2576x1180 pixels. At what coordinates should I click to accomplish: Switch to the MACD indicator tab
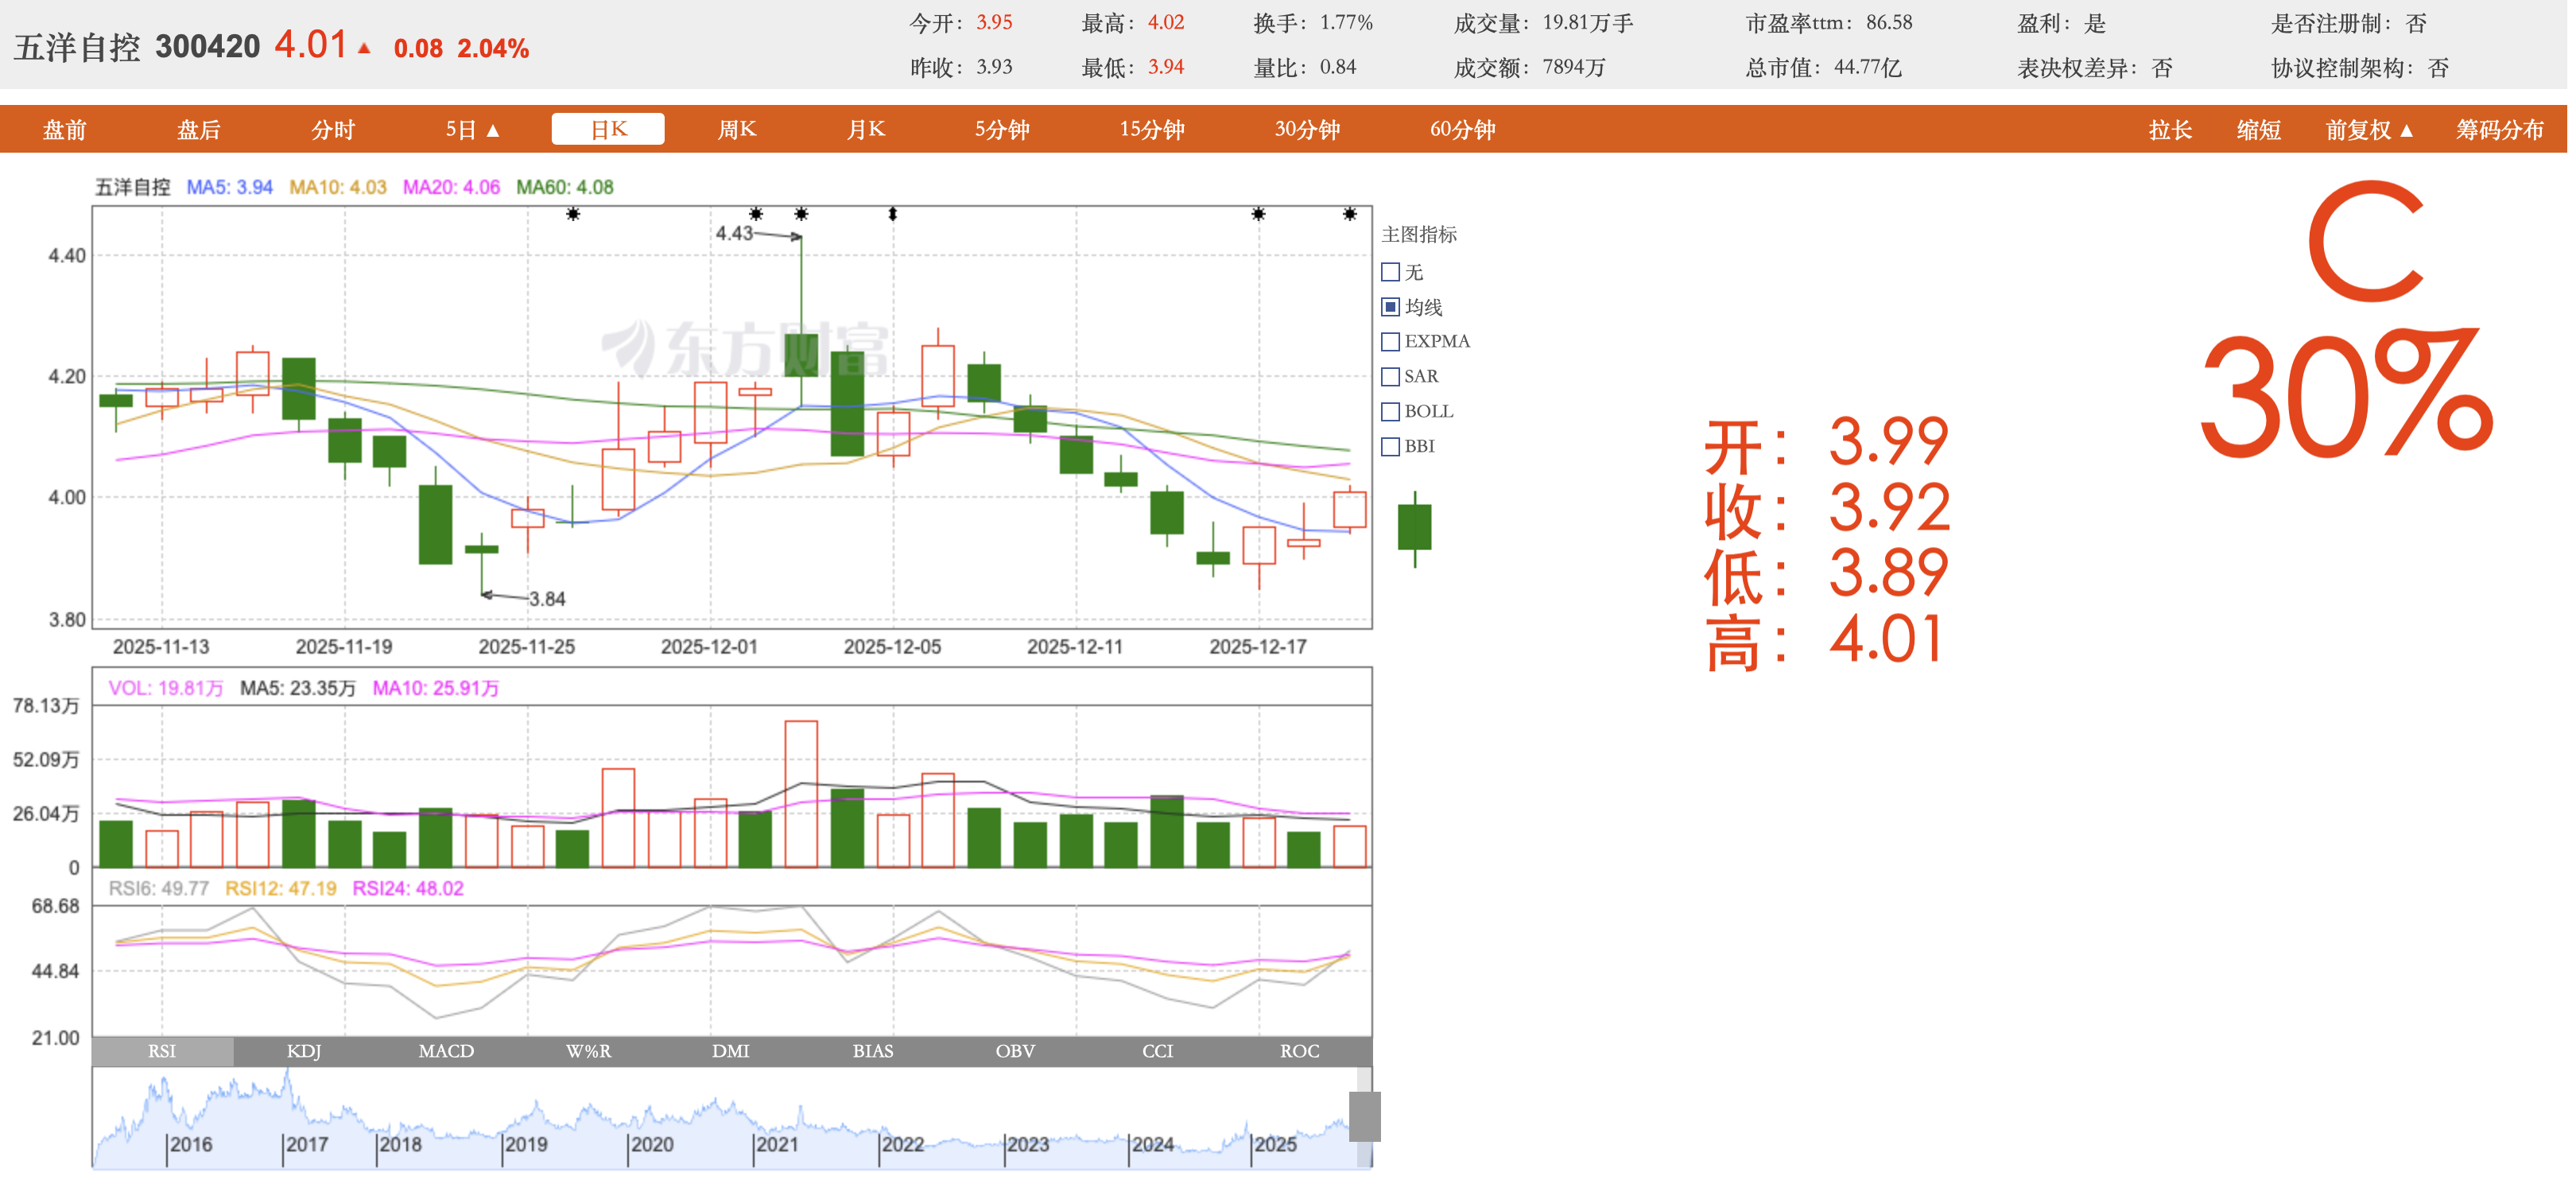pos(446,1051)
